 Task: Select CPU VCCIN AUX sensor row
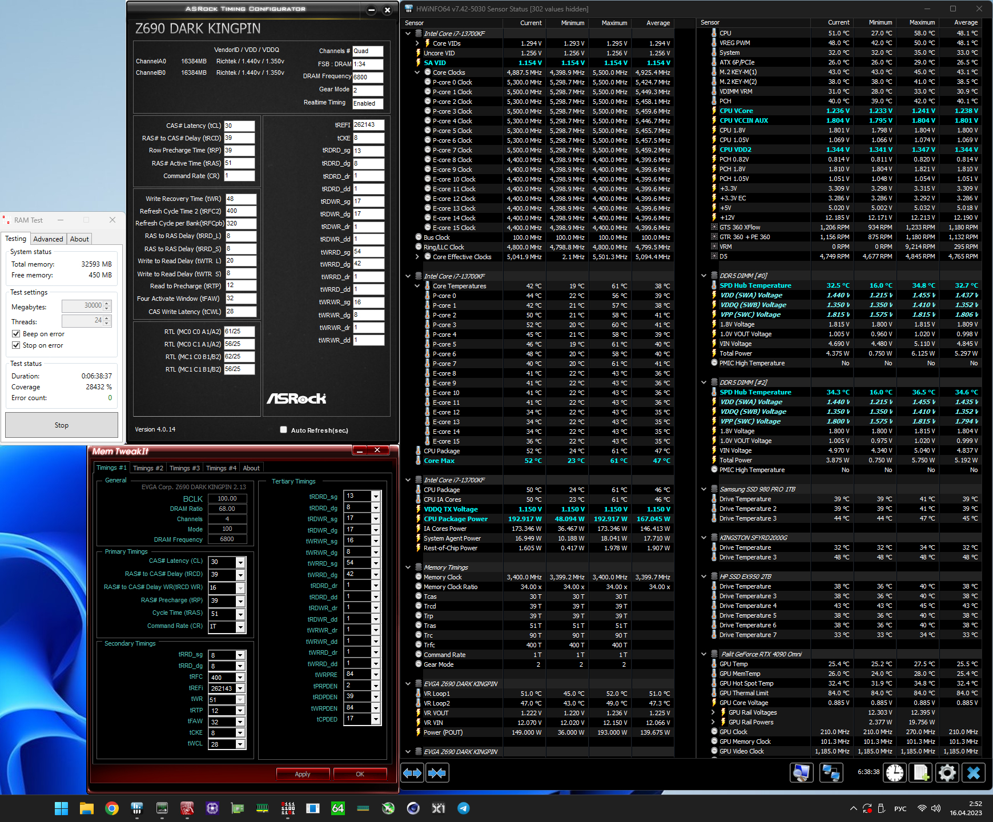pyautogui.click(x=845, y=120)
